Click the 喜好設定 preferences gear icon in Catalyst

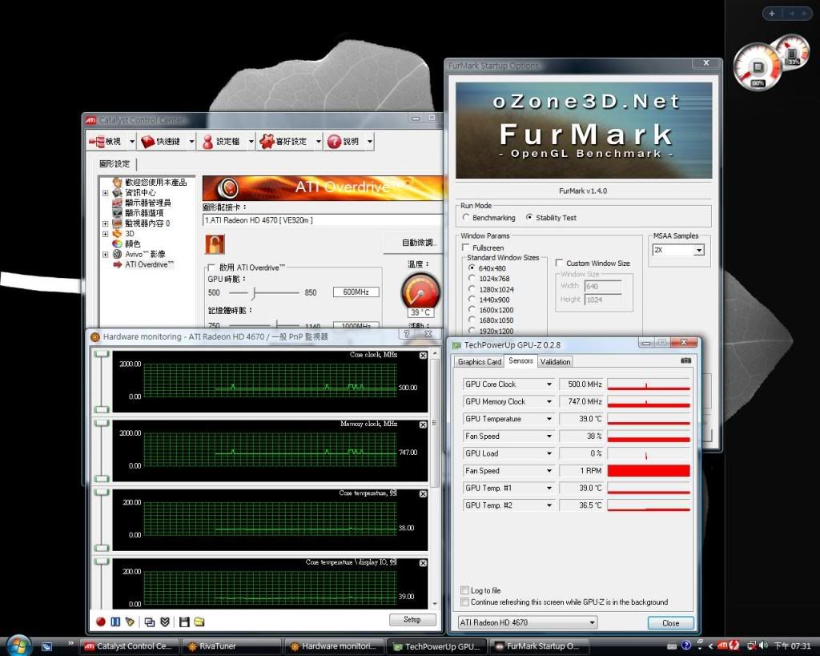click(267, 141)
